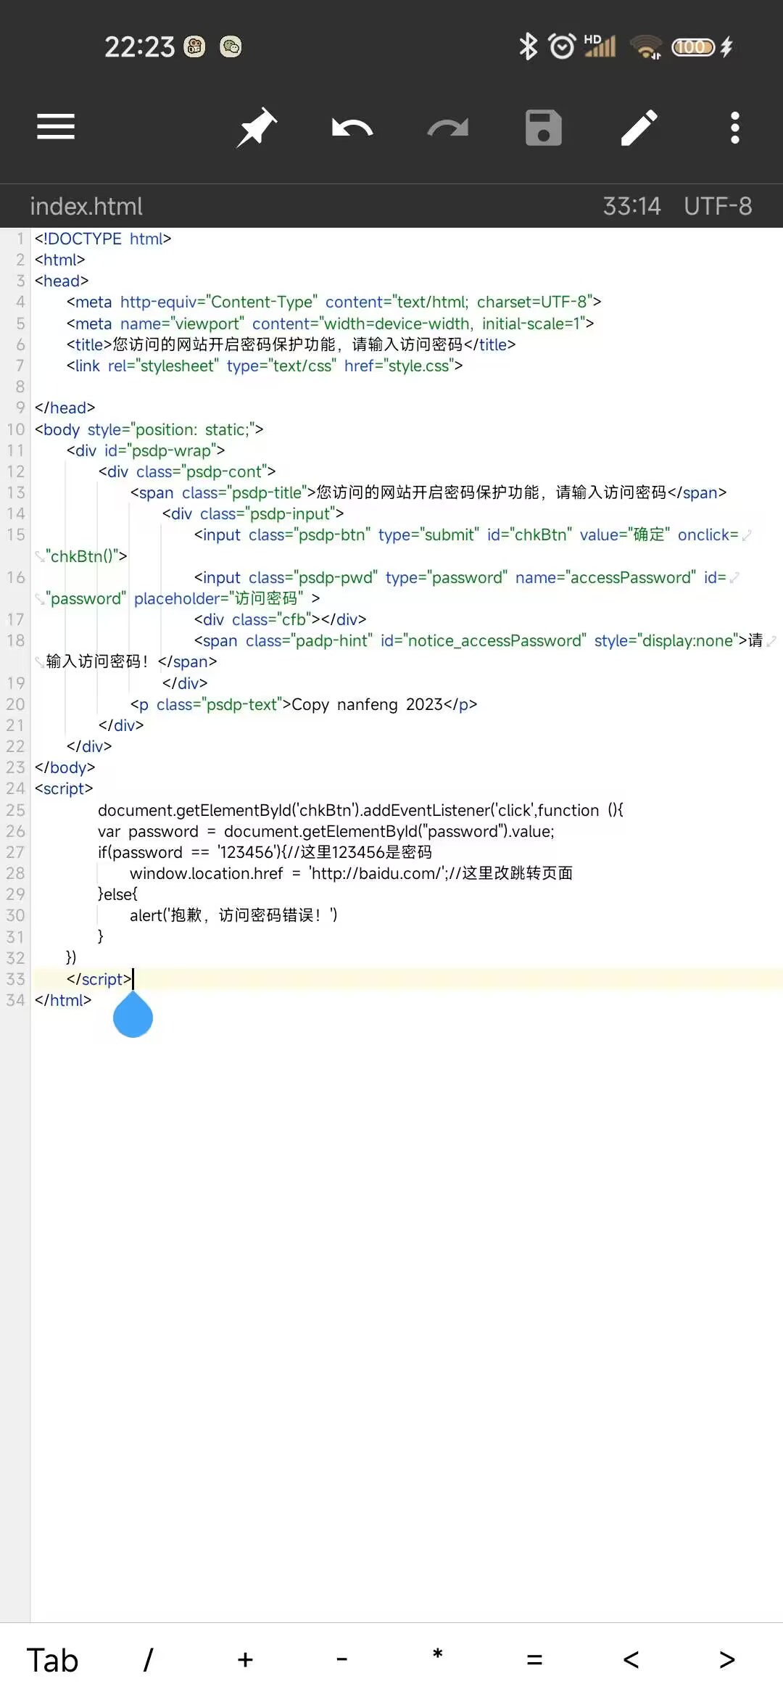The height and width of the screenshot is (1697, 783).
Task: Tap the opening <script> tag
Action: 64,788
